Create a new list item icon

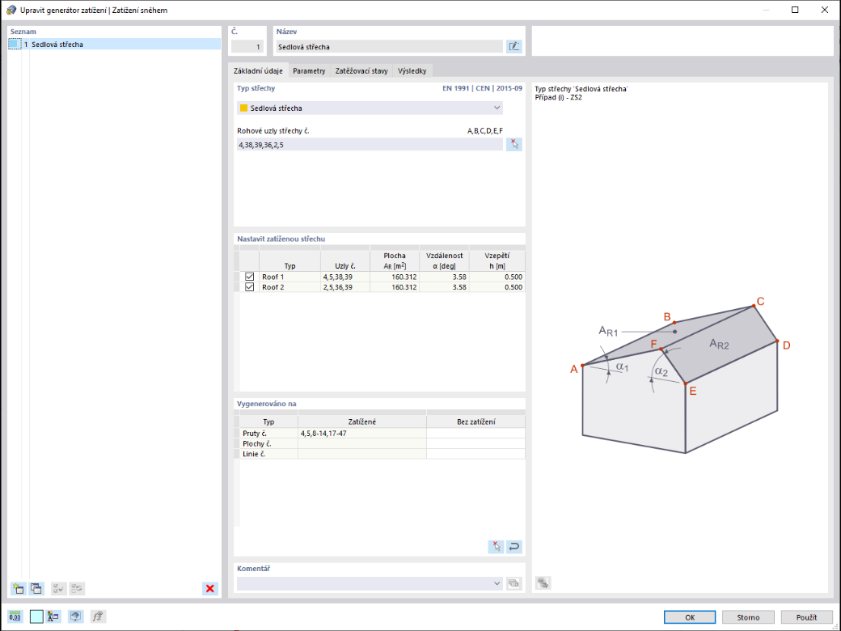coord(19,589)
